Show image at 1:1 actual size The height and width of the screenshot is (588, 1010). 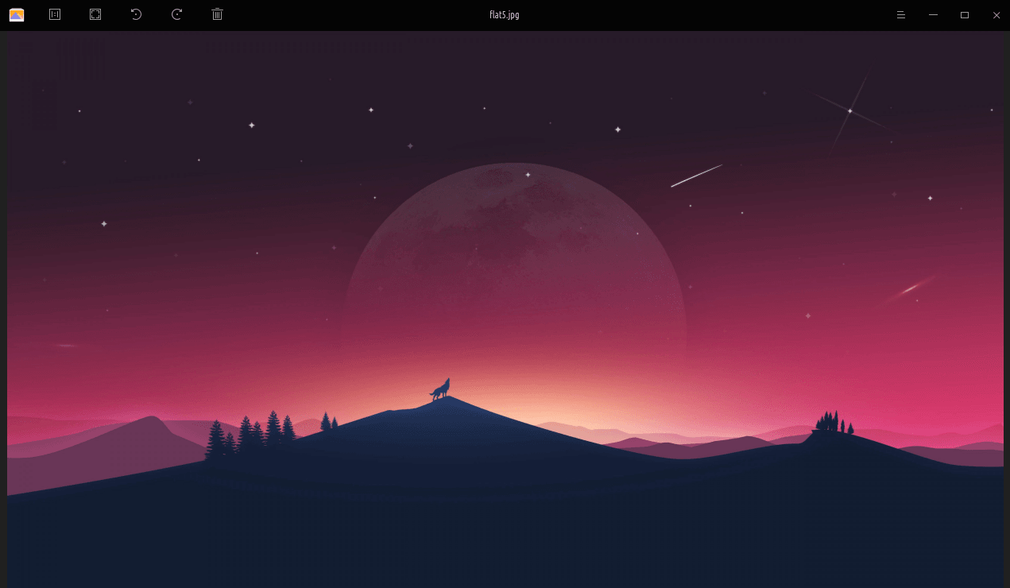55,14
